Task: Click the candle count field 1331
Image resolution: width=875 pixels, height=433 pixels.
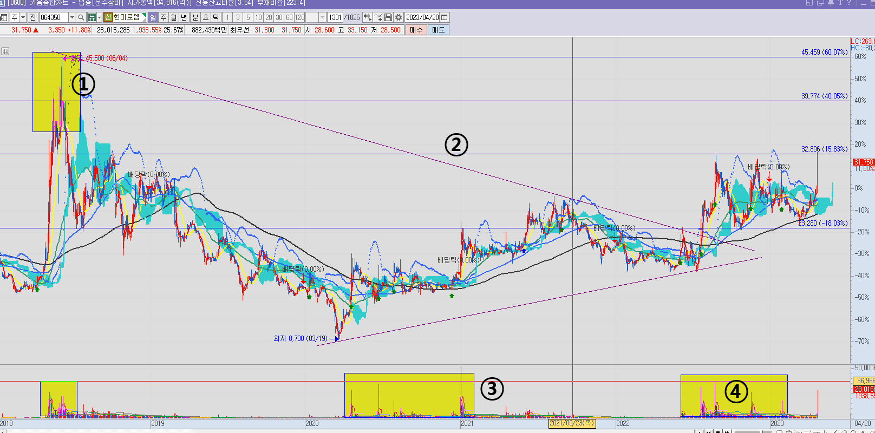Action: tap(335, 17)
